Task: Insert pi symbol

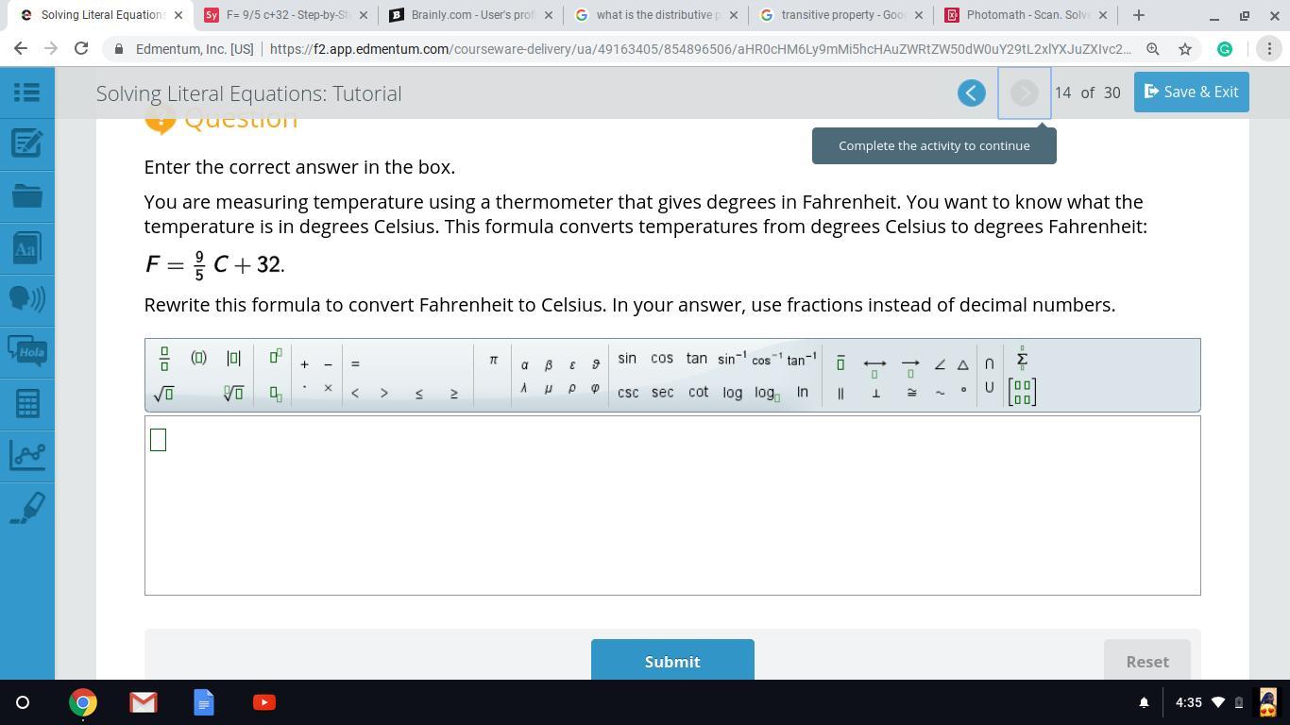Action: 493,360
